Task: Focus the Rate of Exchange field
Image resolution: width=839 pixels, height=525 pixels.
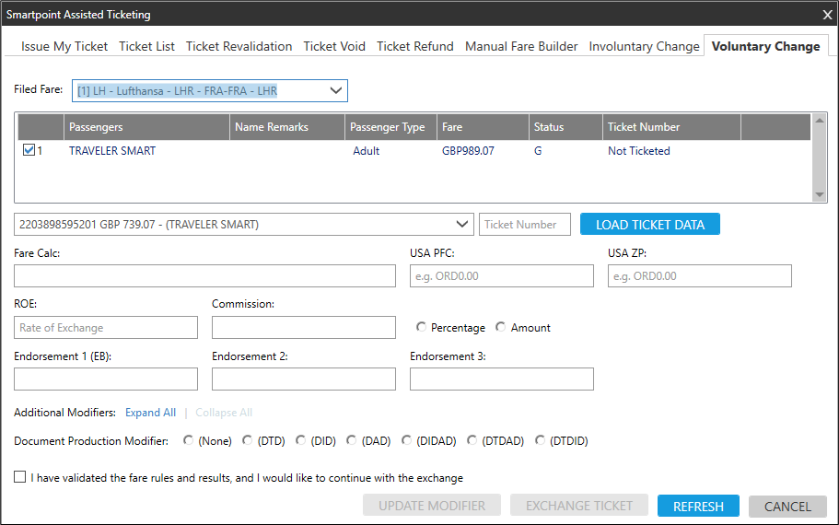Action: [106, 327]
